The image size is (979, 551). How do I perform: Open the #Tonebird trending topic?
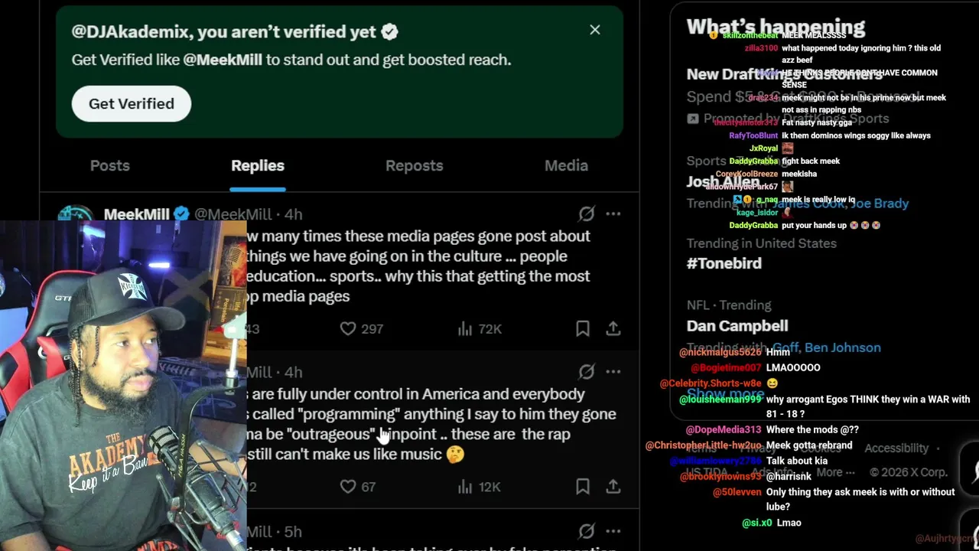coord(724,262)
